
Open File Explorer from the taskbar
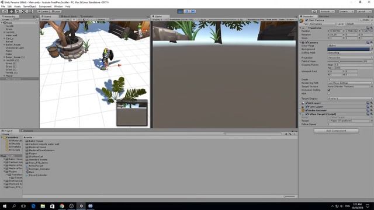tap(43, 206)
